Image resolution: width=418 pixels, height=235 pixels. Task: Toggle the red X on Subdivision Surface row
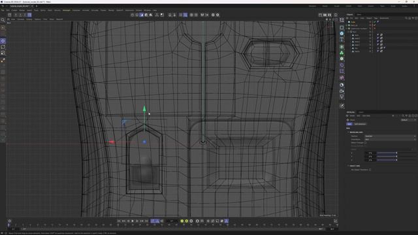[x=374, y=28]
